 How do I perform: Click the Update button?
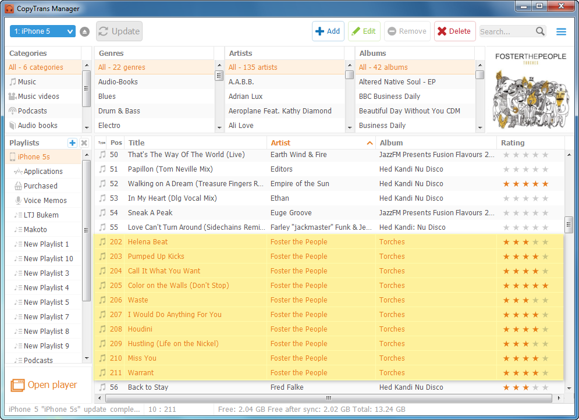119,31
